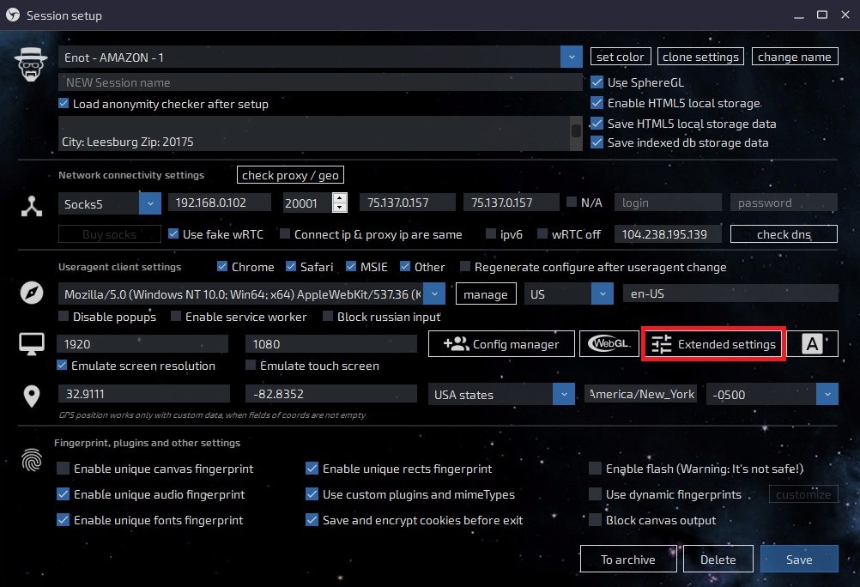860x587 pixels.
Task: Open the Config manager
Action: click(501, 344)
